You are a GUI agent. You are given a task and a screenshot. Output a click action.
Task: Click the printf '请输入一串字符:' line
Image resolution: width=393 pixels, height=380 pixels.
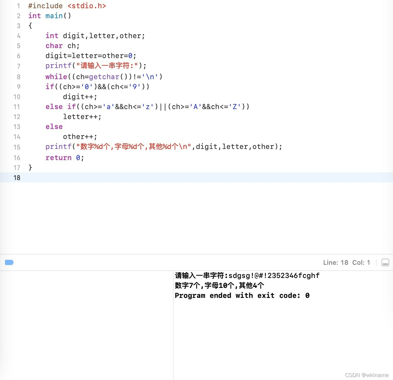96,66
